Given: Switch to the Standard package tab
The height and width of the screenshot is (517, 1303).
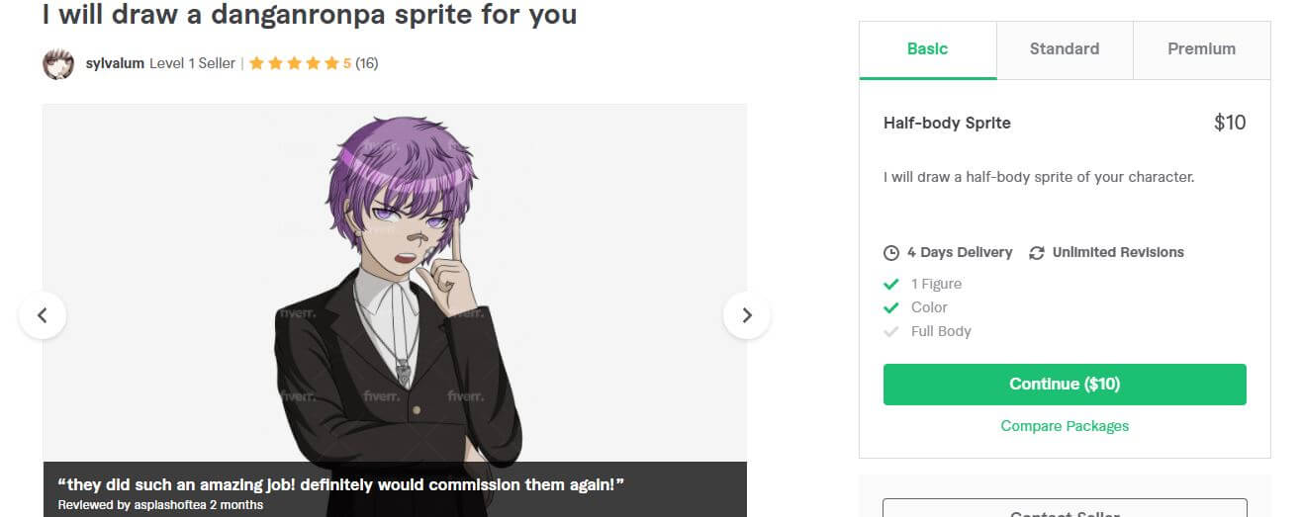Looking at the screenshot, I should pyautogui.click(x=1065, y=49).
